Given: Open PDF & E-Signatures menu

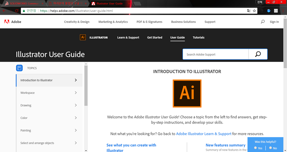Looking at the screenshot, I should click(149, 22).
